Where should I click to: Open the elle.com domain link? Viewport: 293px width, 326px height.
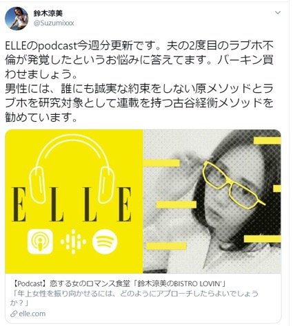(32, 314)
